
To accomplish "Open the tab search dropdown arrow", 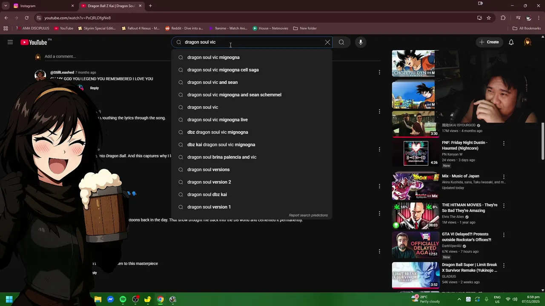I will (6, 6).
